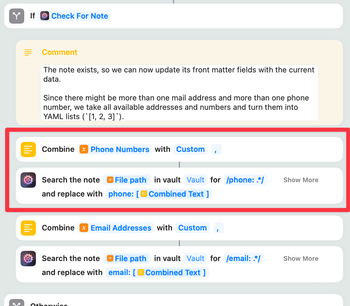The width and height of the screenshot is (350, 306).
Task: Click the Comment action lines icon
Action: (x=28, y=52)
